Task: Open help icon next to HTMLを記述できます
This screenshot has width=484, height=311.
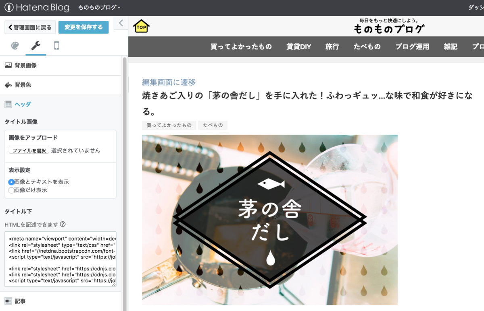Action: coord(63,224)
